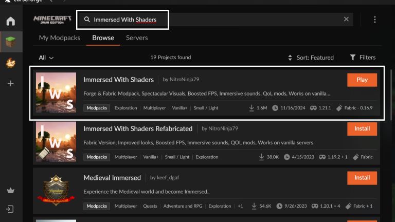Image resolution: width=395 pixels, height=222 pixels.
Task: Open the crown premium icon
Action: click(x=11, y=191)
